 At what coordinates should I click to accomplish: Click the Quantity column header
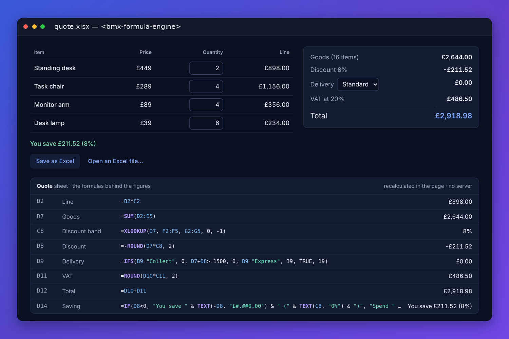point(213,52)
